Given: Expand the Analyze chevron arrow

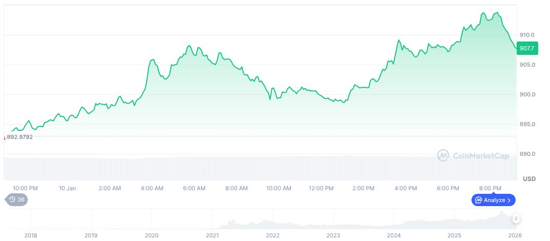Looking at the screenshot, I should [509, 200].
